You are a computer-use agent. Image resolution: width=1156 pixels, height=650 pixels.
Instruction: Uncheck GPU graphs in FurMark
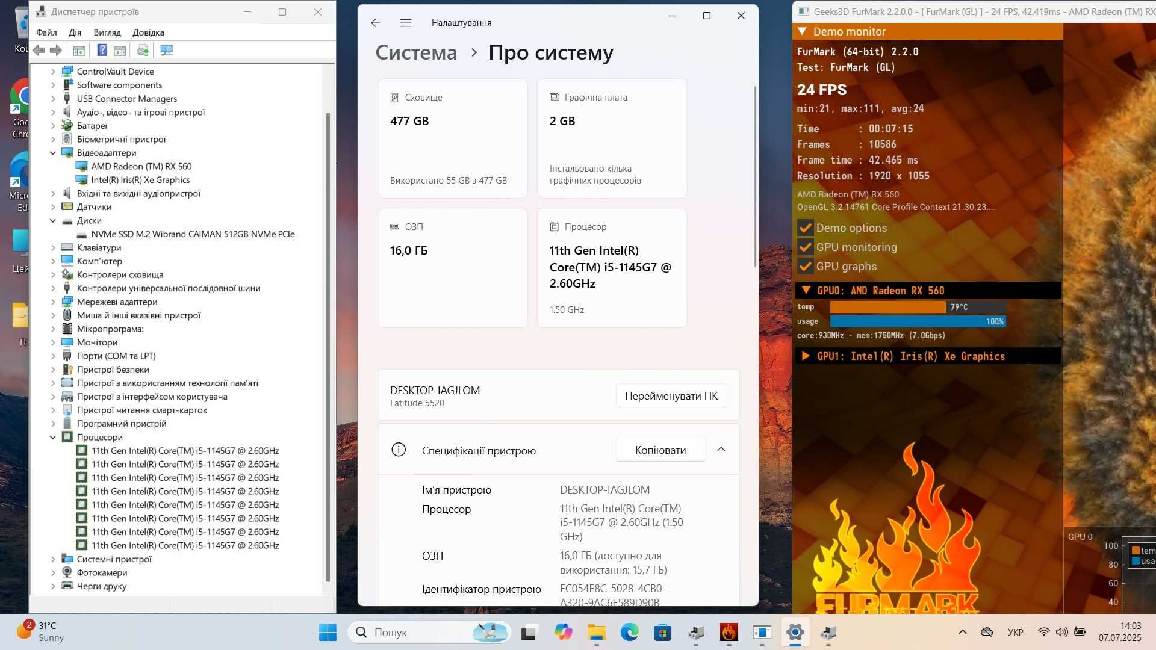pos(805,267)
